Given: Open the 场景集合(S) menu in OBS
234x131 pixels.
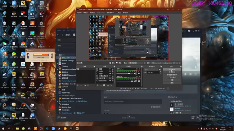Looking at the screenshot, I should [x=111, y=13].
